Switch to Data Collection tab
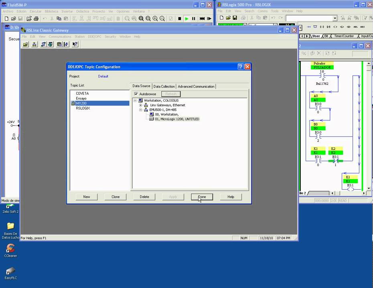 (x=164, y=86)
